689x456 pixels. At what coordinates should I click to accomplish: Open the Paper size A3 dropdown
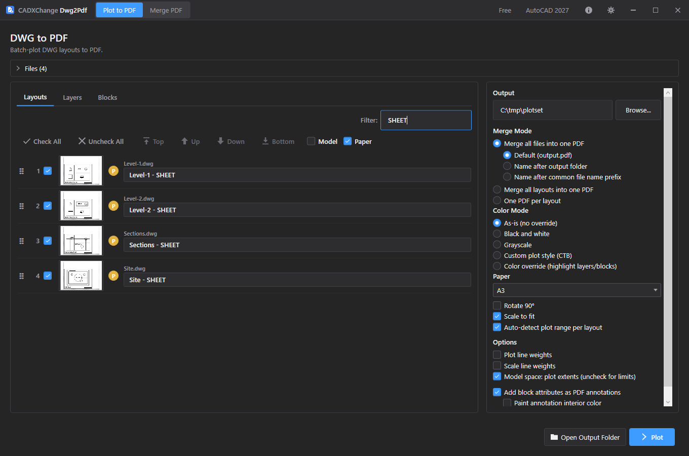coord(577,290)
